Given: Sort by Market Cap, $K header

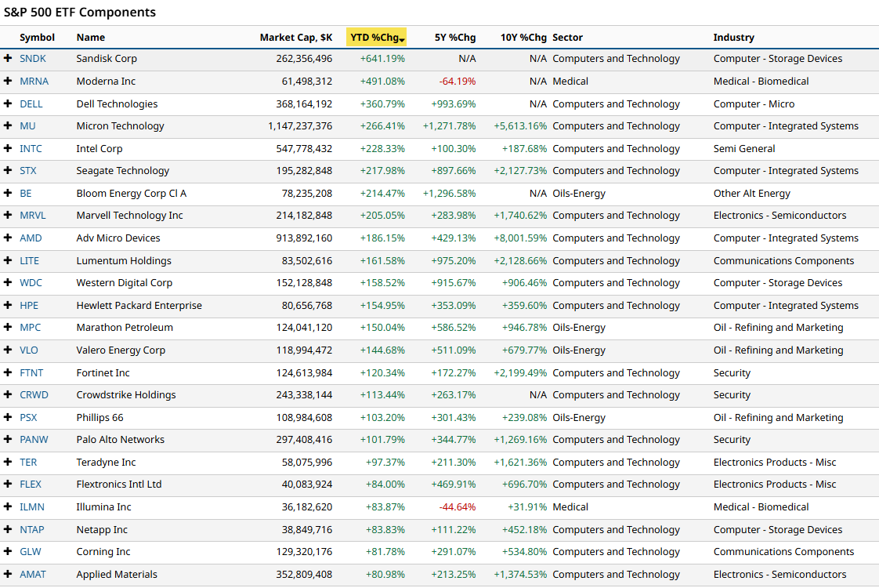Looking at the screenshot, I should pos(296,37).
